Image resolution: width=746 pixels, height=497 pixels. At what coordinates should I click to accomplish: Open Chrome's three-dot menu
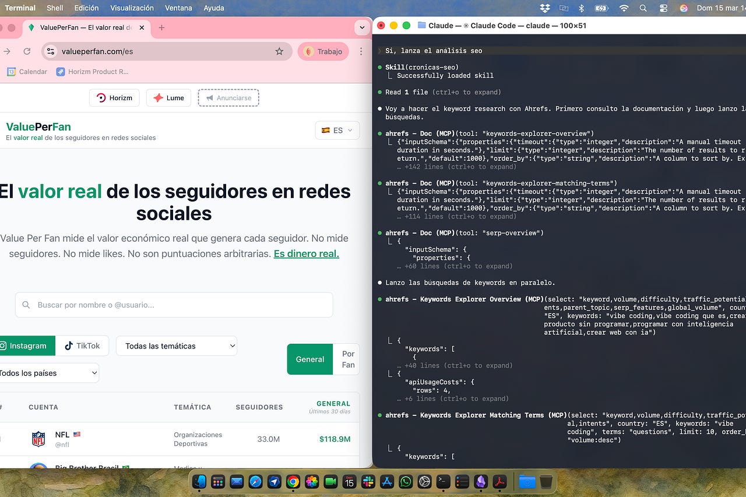coord(361,51)
